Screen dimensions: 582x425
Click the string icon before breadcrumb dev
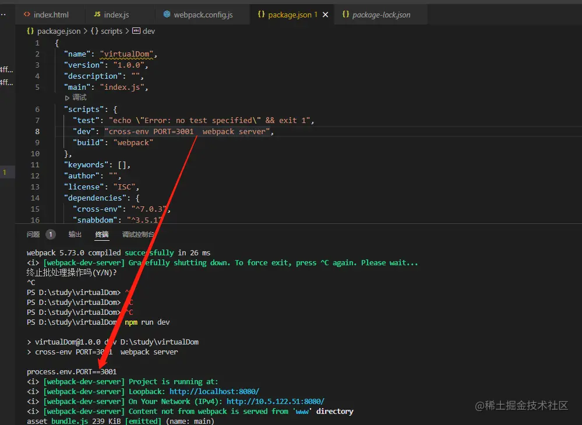tap(136, 31)
